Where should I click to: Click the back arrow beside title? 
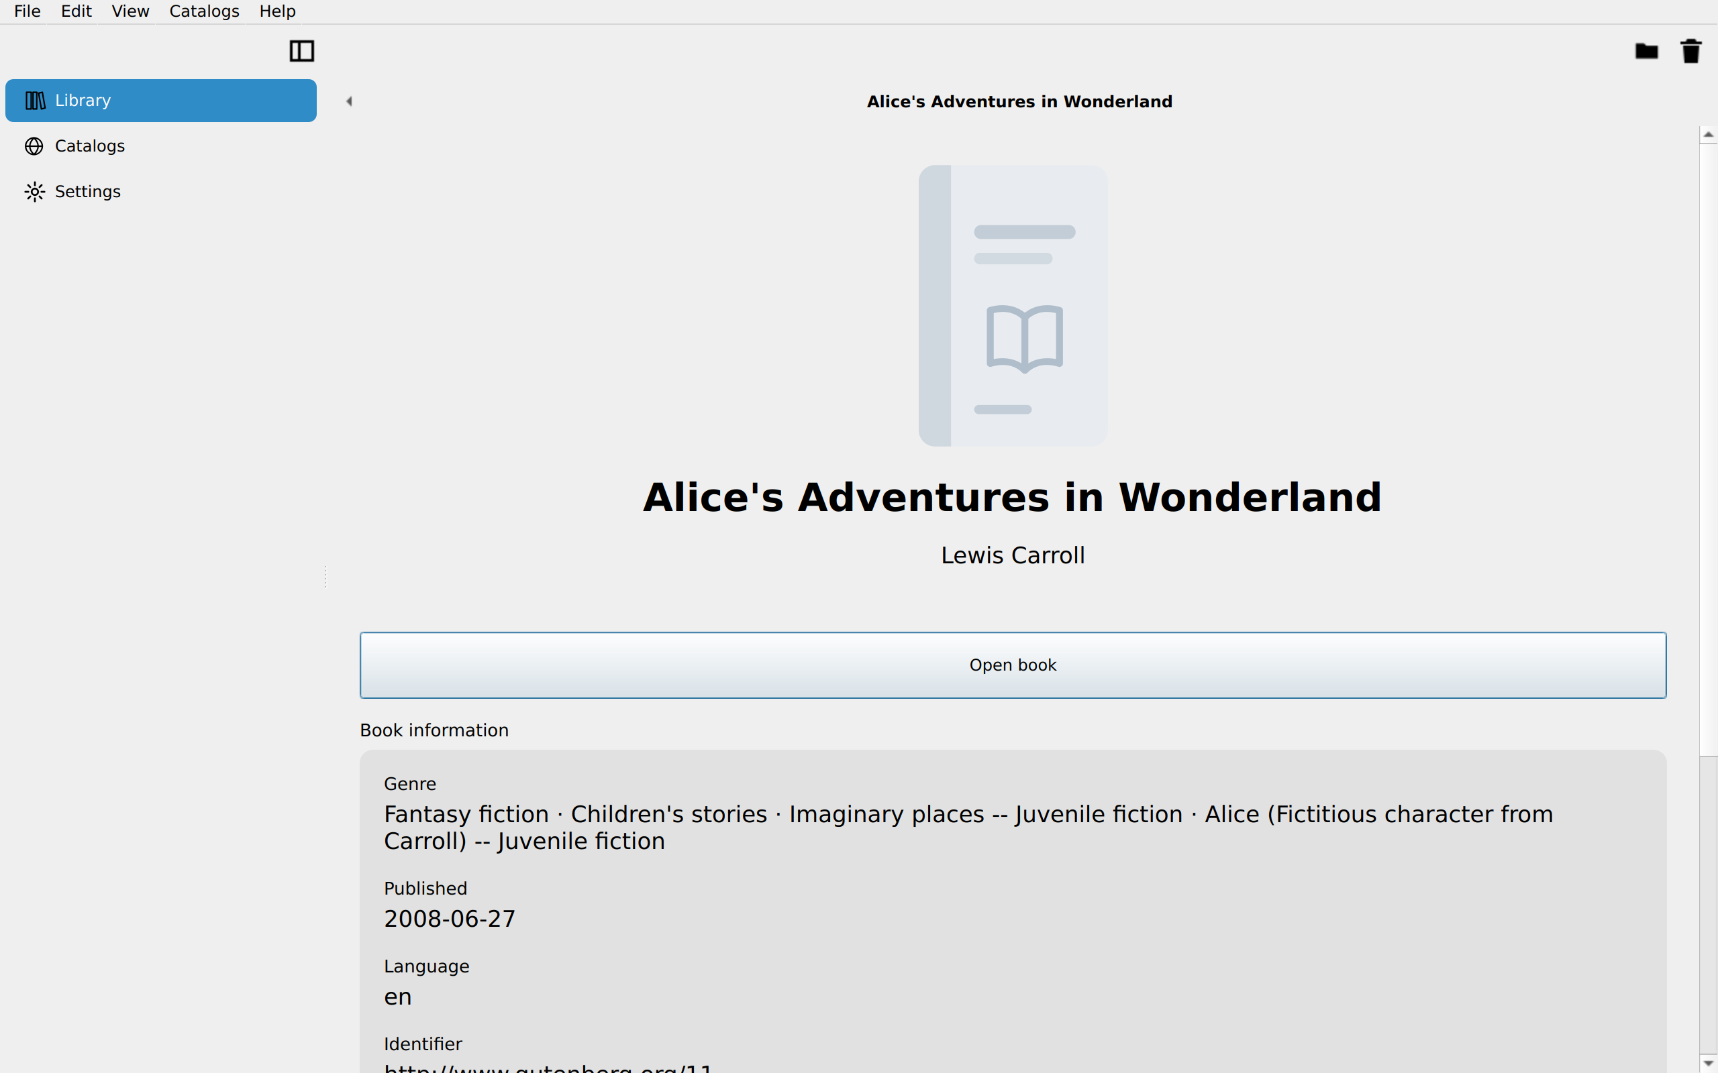pos(349,101)
